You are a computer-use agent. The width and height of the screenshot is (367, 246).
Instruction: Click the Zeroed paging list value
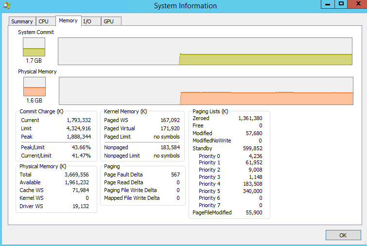(250, 118)
